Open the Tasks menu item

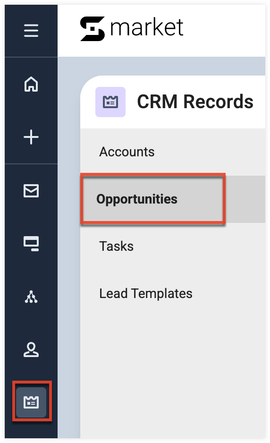pyautogui.click(x=117, y=246)
